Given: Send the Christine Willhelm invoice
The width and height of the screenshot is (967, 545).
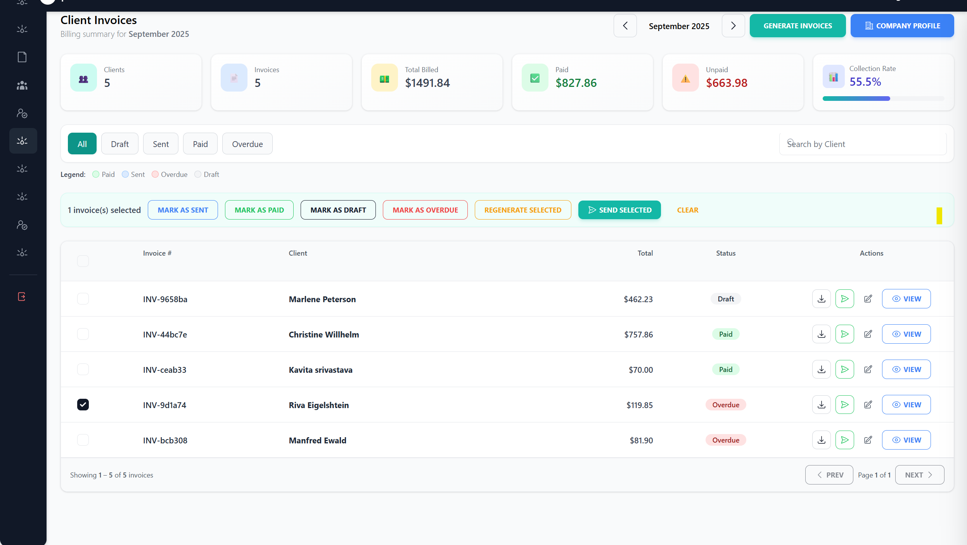Looking at the screenshot, I should (844, 334).
